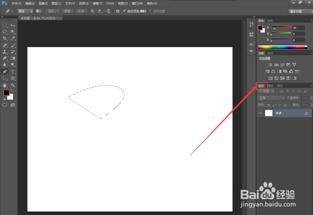Switch to the Swatches tab
Viewport: 313px width, 215px height.
[270, 21]
